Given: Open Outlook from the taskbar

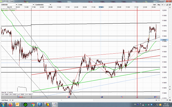Looking at the screenshot, I should click(x=18, y=105).
